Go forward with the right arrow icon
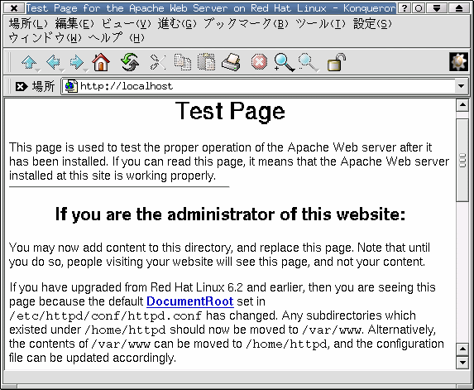 tap(77, 62)
